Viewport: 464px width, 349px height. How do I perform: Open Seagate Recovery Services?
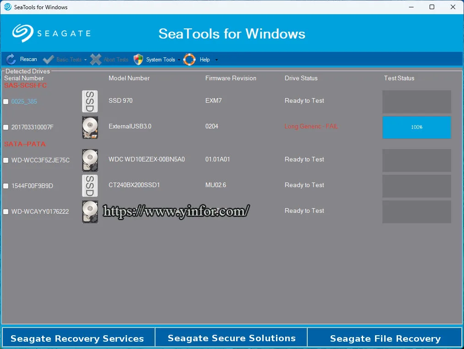[77, 339]
